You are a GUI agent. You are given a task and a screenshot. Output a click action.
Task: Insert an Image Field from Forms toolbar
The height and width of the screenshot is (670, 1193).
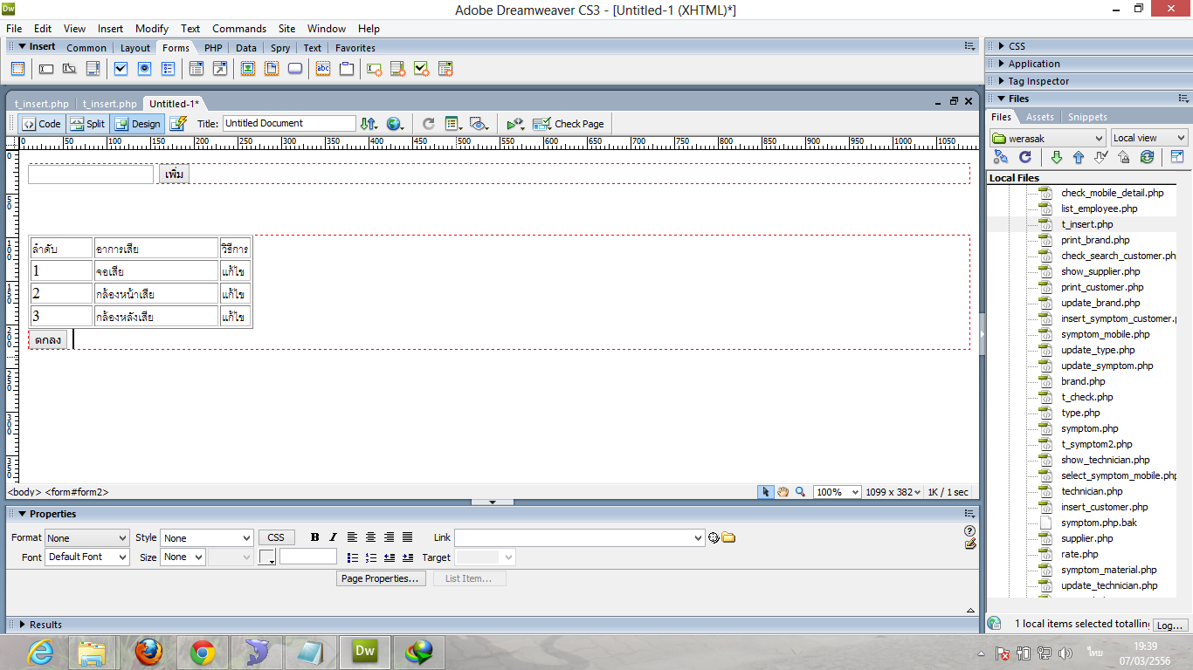point(248,68)
